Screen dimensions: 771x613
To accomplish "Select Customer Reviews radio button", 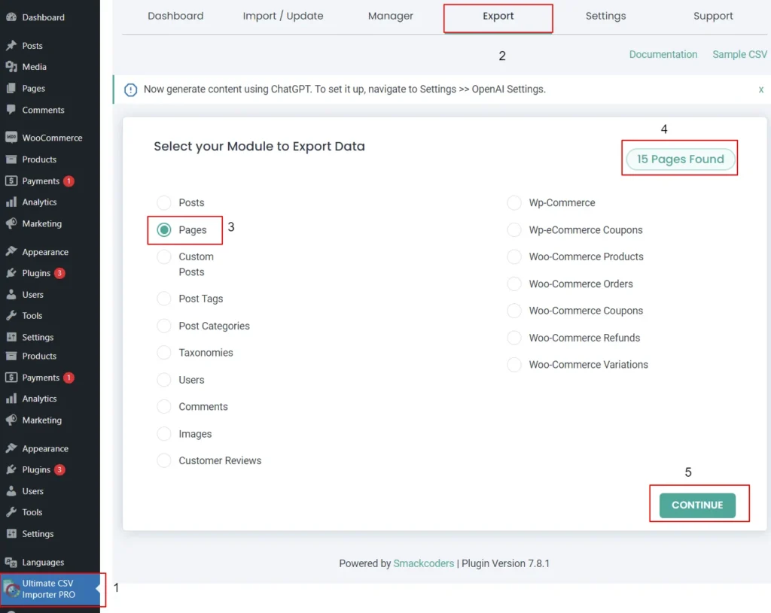I will click(x=163, y=461).
